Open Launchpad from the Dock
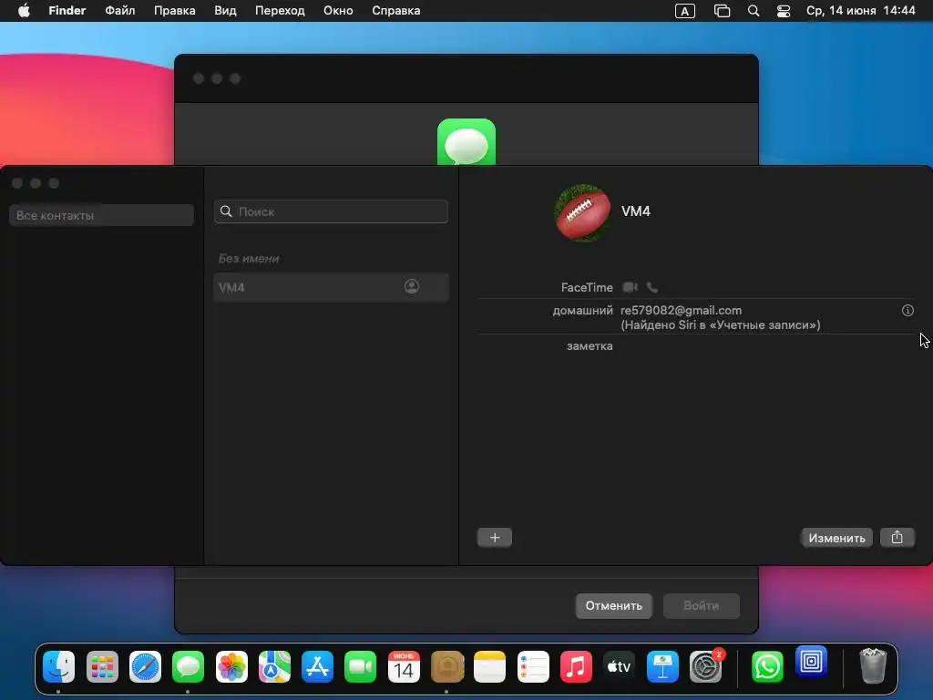 pyautogui.click(x=102, y=666)
